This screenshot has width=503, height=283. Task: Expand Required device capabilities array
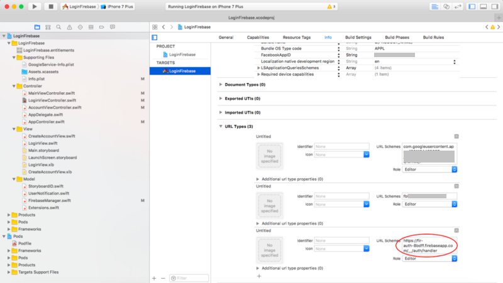258,74
